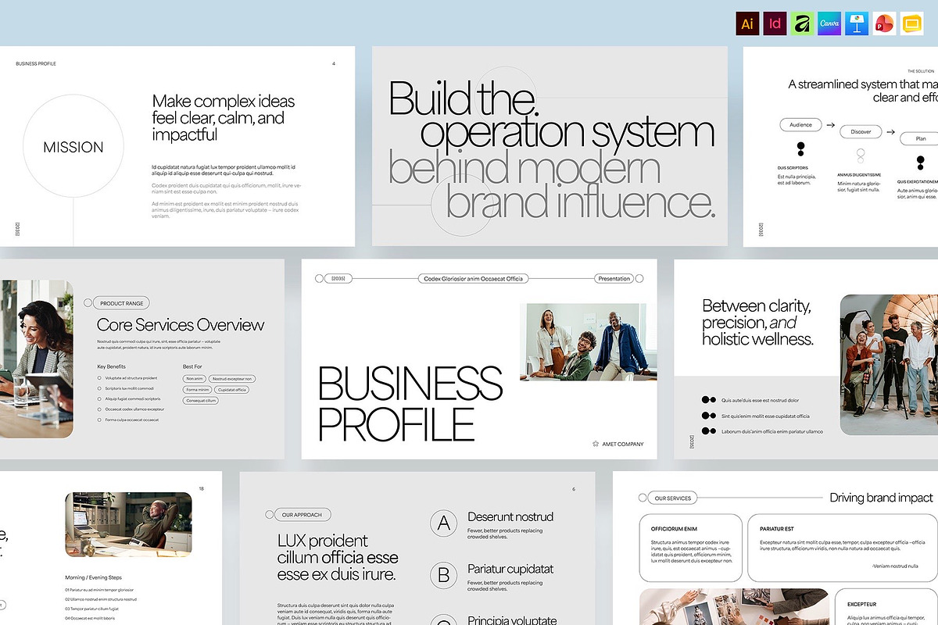The height and width of the screenshot is (625, 938).
Task: Select the EXCEPTEUR card heading
Action: [x=862, y=604]
